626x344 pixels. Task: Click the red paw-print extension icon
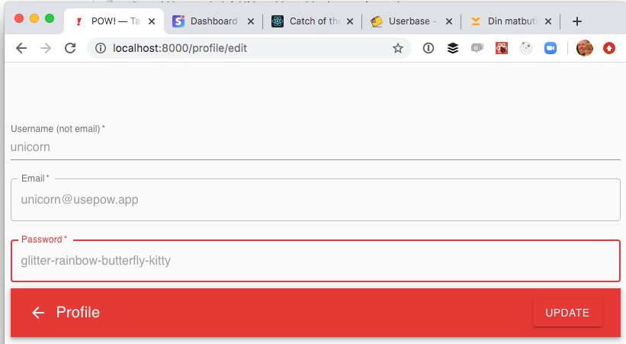click(502, 48)
